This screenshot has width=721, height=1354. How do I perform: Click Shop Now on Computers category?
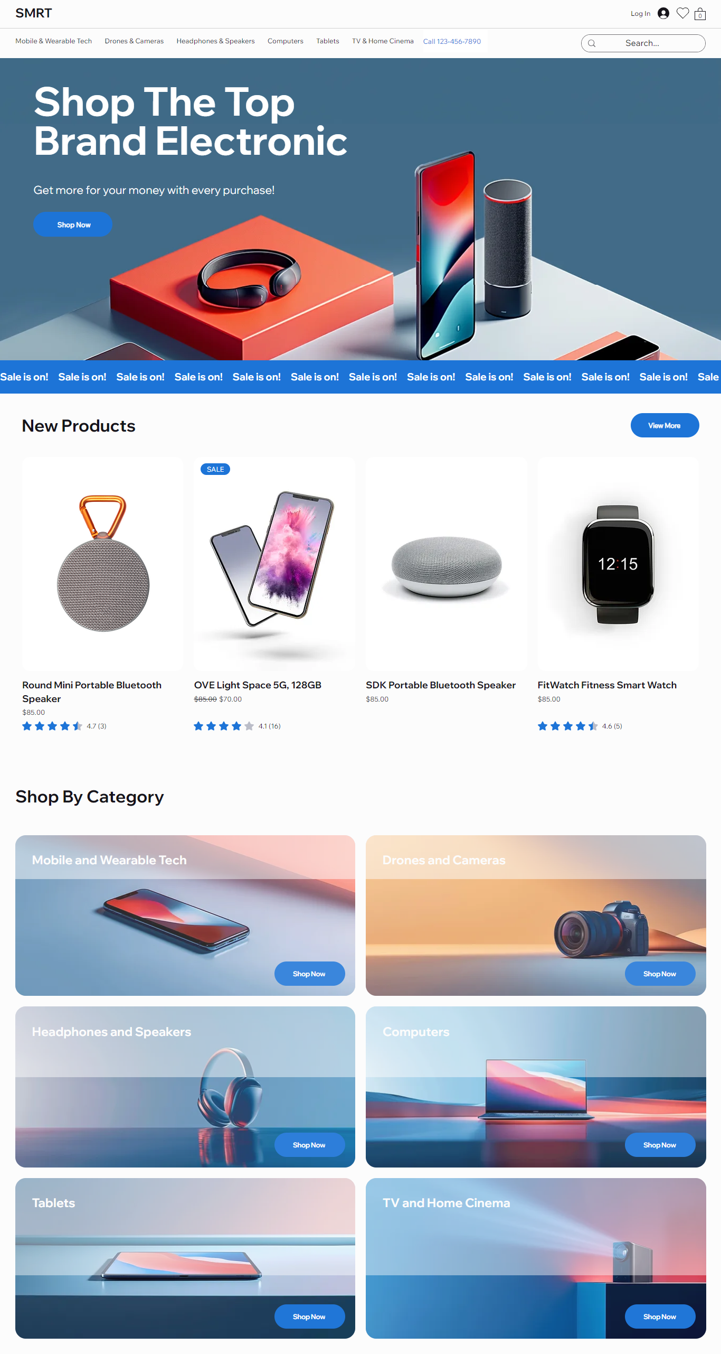pos(660,1145)
